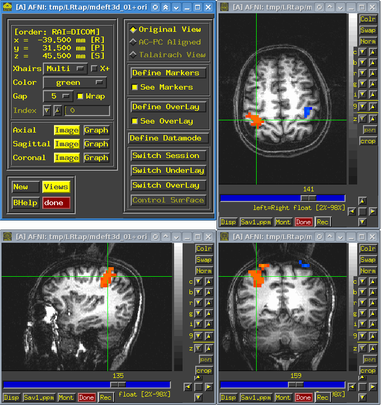Toggle the See OverLay checkbox

[134, 121]
